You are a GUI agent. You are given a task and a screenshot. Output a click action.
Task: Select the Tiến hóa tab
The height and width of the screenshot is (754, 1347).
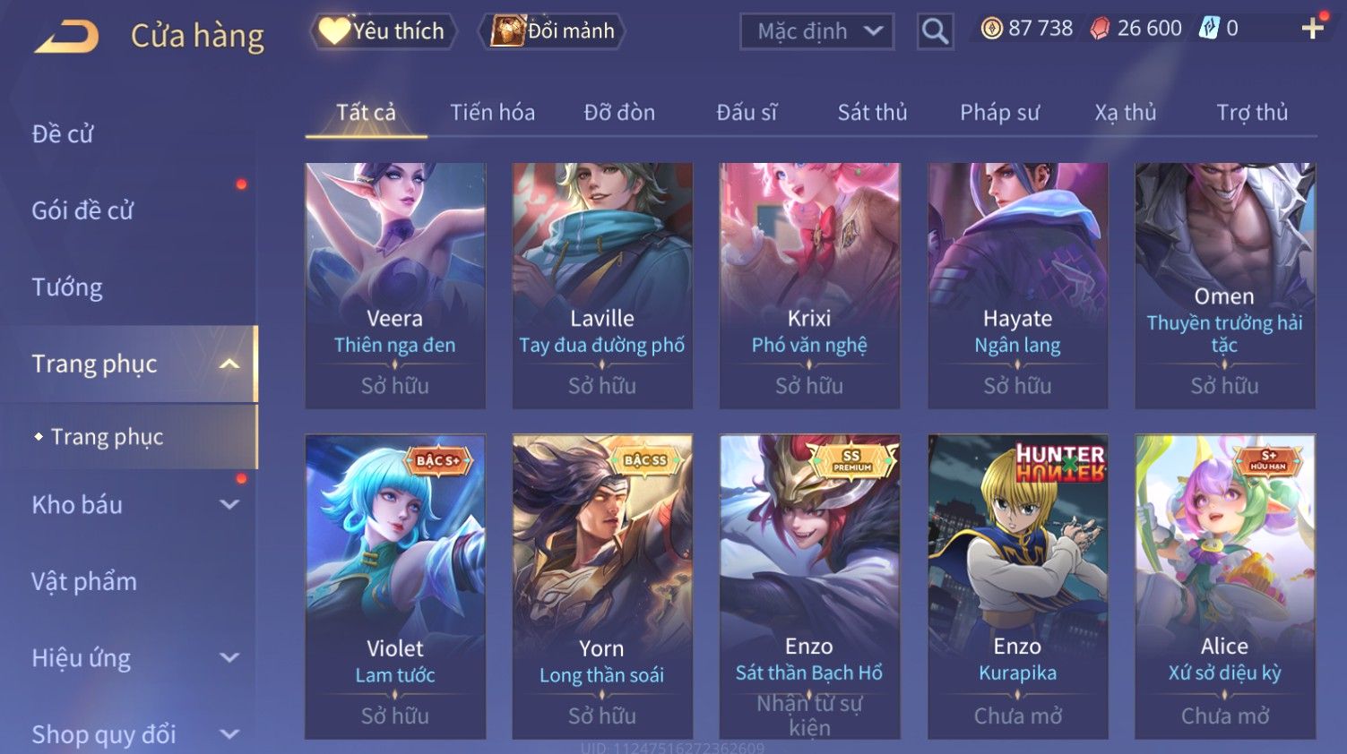(492, 113)
